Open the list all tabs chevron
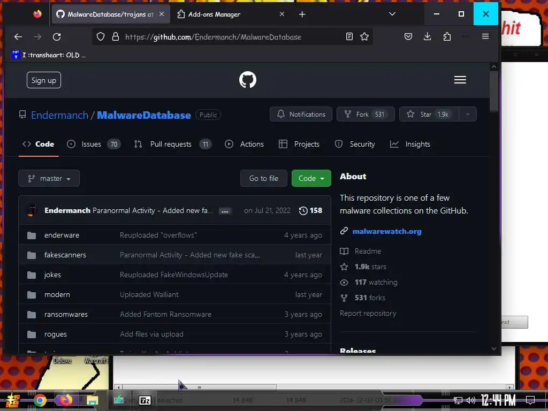The width and height of the screenshot is (548, 411). click(x=392, y=14)
